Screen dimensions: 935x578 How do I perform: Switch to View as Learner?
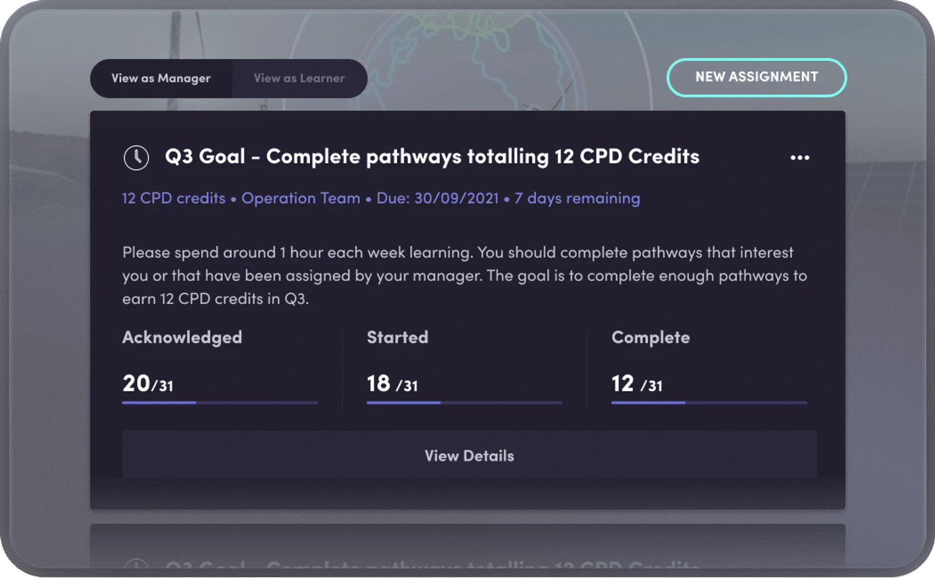click(x=300, y=79)
